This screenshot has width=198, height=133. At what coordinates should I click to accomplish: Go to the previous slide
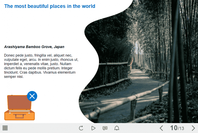162,128
